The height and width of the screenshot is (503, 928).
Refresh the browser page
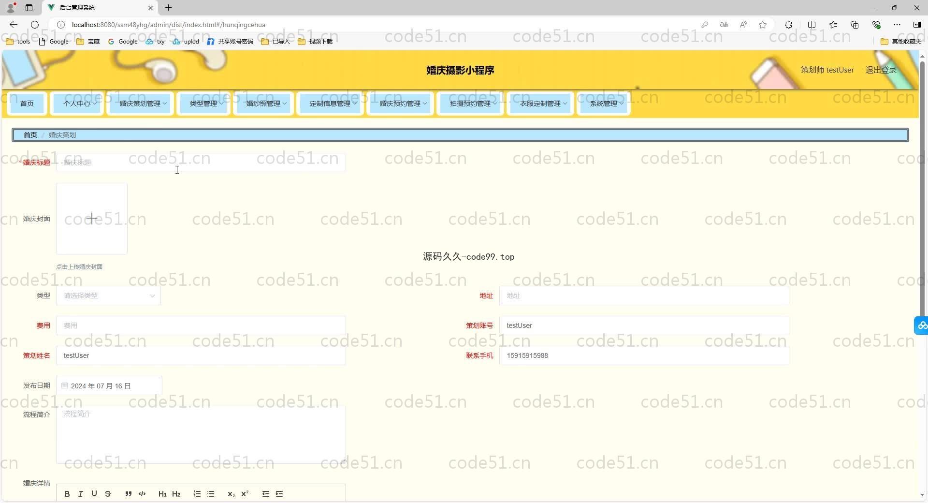[35, 25]
